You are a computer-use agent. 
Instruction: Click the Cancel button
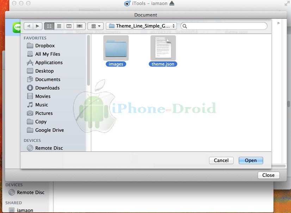(x=221, y=160)
